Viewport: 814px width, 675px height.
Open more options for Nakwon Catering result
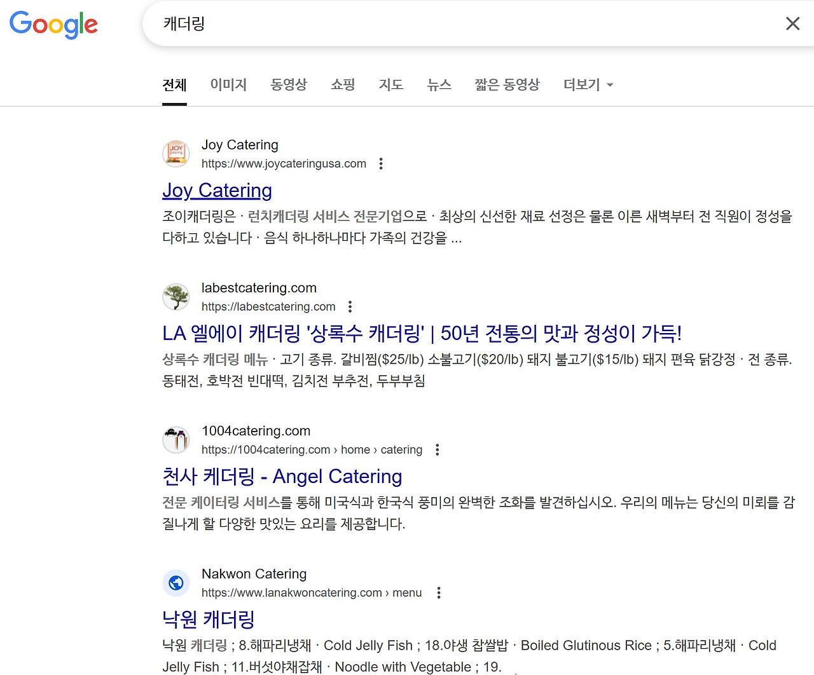(438, 593)
